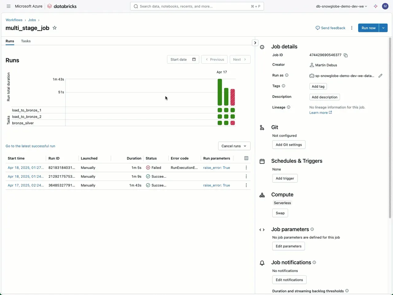
Task: Click the Edit parameters button
Action: pyautogui.click(x=289, y=246)
